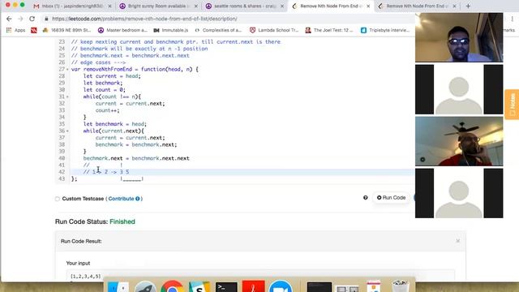Viewport: 519px width, 292px height.
Task: Close the Run Code Result panel
Action: click(457, 241)
